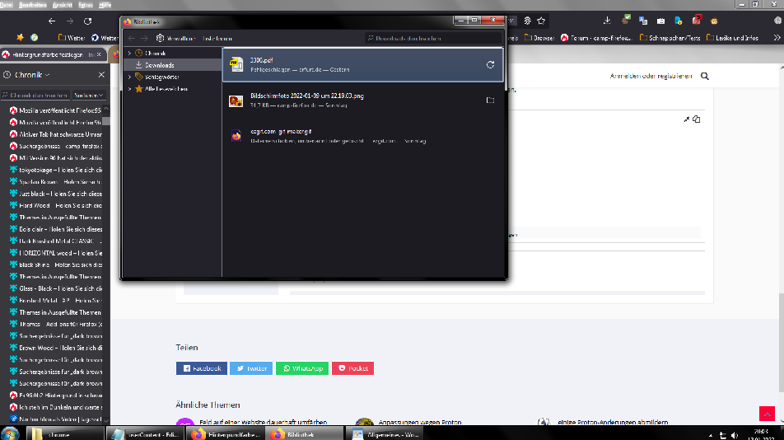The height and width of the screenshot is (440, 784).
Task: Open history entry Just black theme
Action: (x=55, y=194)
